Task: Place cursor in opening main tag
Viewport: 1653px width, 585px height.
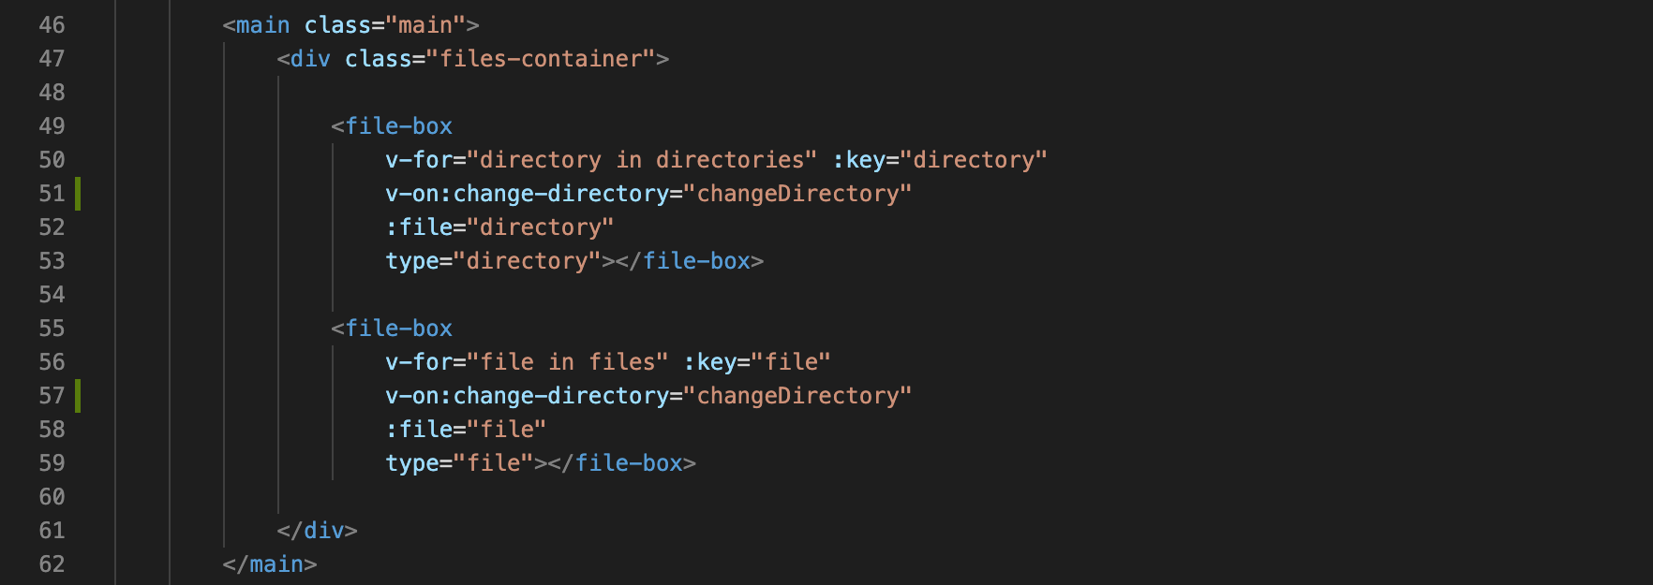Action: point(350,25)
